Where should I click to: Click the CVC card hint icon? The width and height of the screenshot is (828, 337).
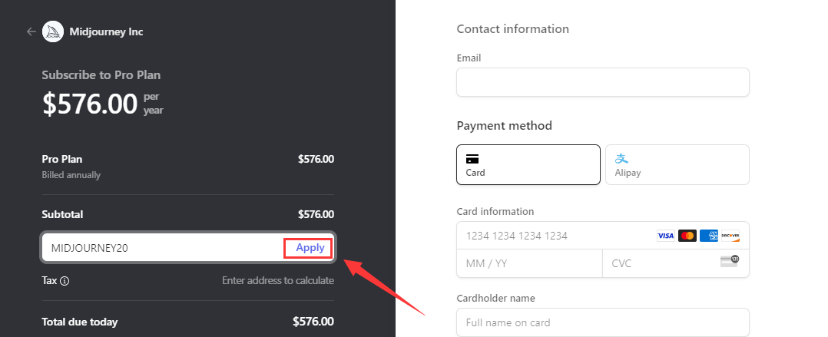click(x=730, y=261)
